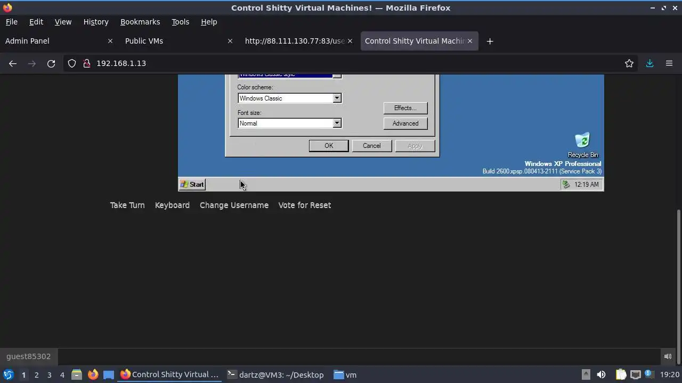This screenshot has height=383, width=682.
Task: Open the on-screen Keyboard link
Action: point(172,205)
